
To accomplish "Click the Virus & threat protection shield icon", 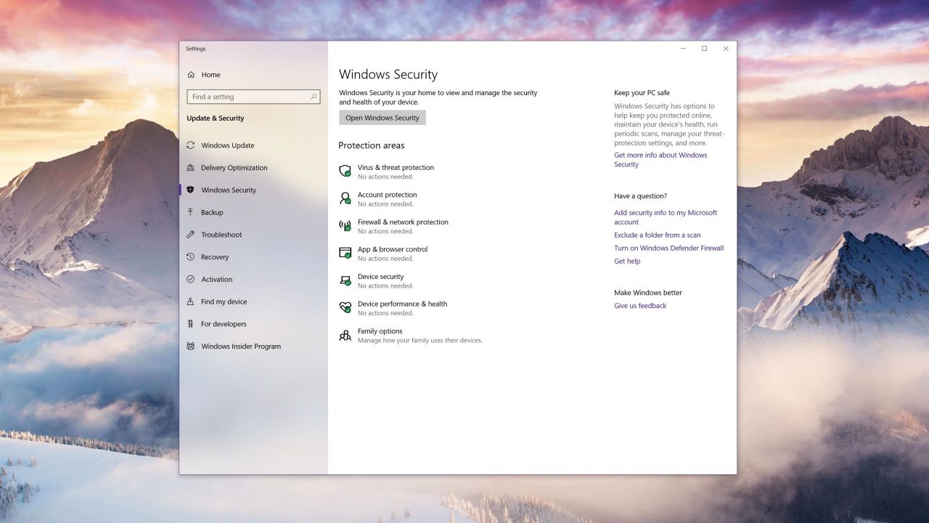I will point(345,171).
